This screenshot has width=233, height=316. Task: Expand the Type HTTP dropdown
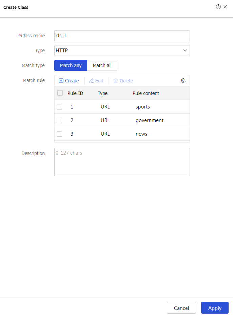click(122, 51)
